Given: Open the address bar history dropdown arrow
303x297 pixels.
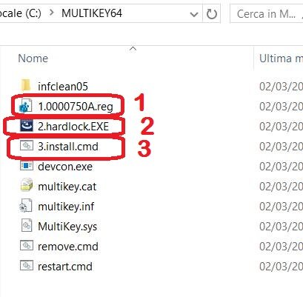Looking at the screenshot, I should [x=194, y=14].
